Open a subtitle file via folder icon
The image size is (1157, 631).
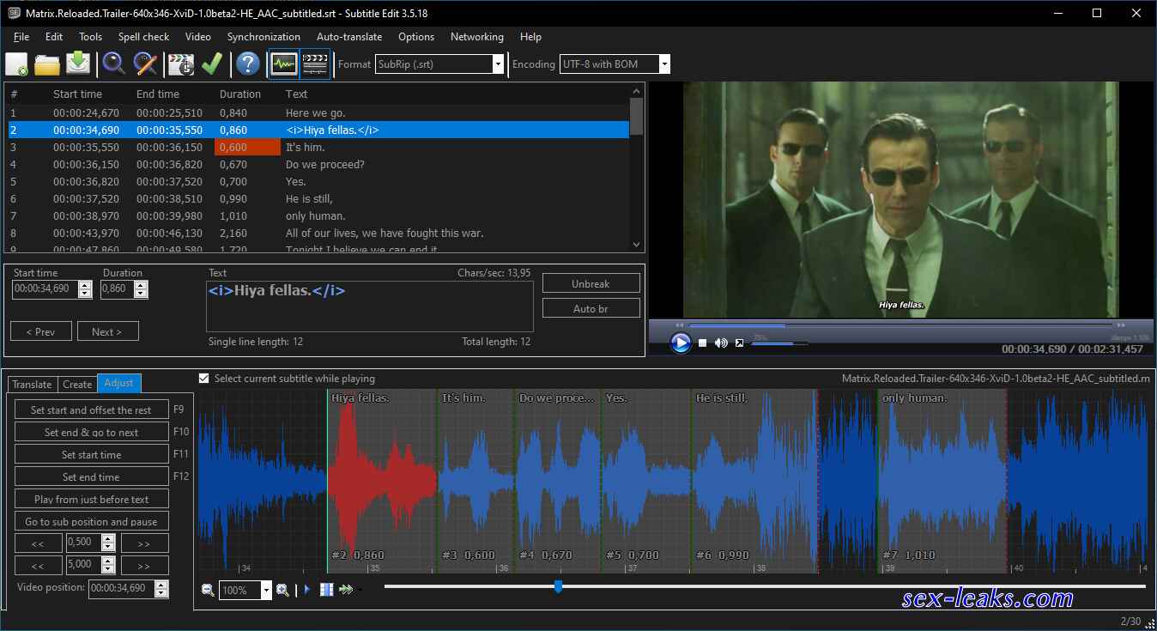pyautogui.click(x=47, y=64)
